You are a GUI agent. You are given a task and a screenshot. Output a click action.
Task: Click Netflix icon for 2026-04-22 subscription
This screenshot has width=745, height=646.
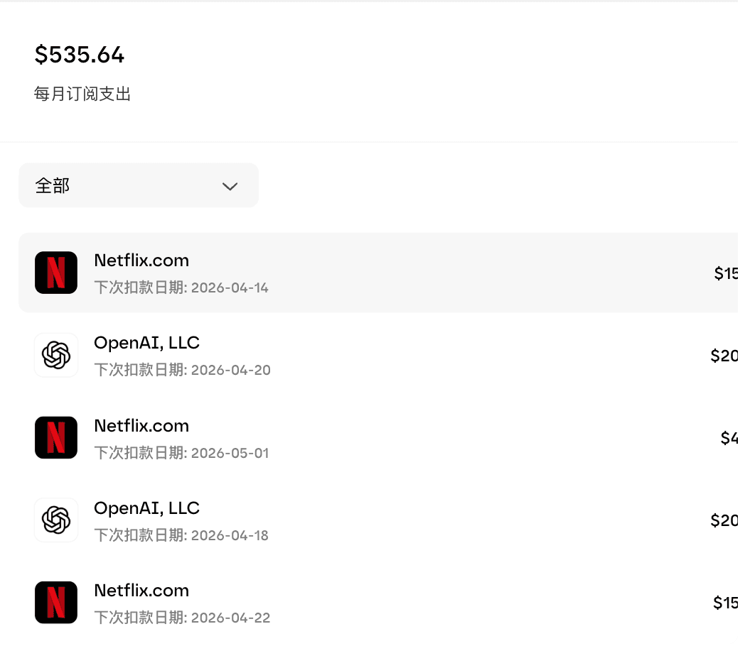(x=56, y=603)
